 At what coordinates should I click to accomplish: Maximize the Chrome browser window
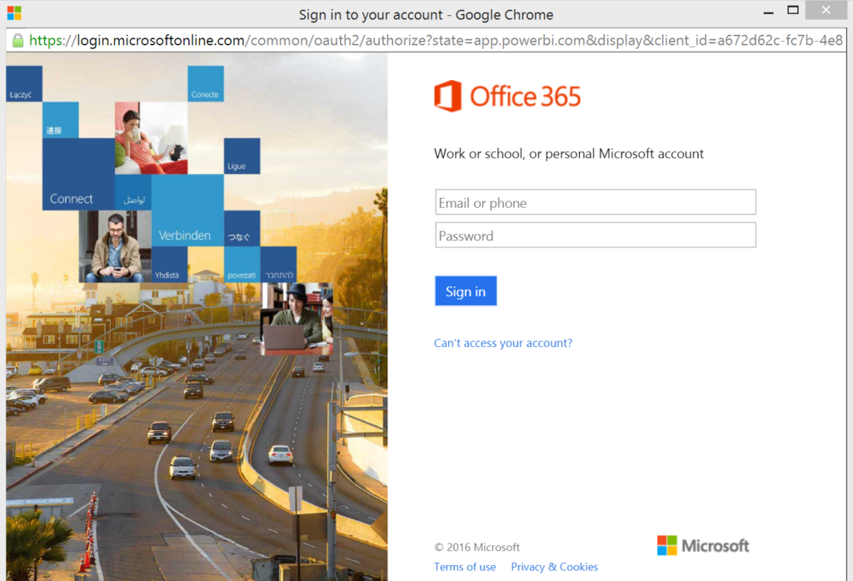click(793, 10)
